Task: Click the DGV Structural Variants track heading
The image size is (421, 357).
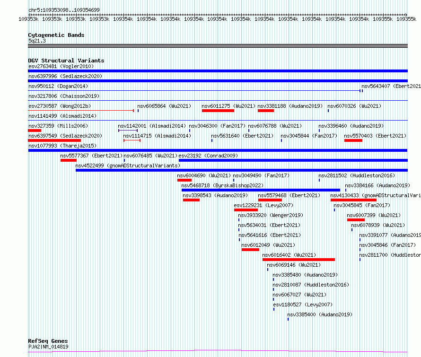Action: [66, 61]
